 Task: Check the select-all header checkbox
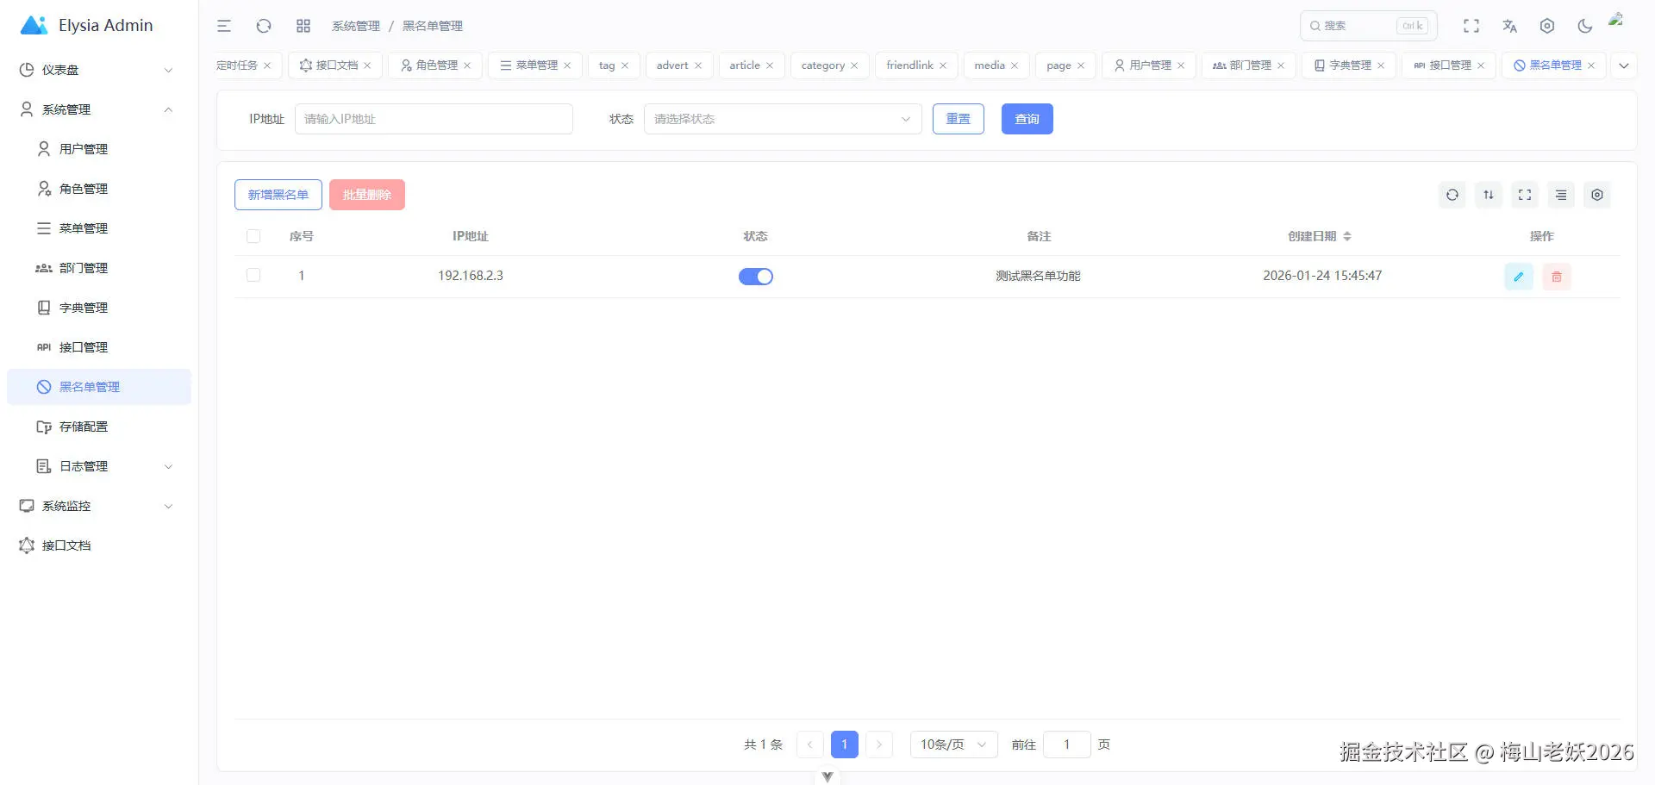(253, 236)
